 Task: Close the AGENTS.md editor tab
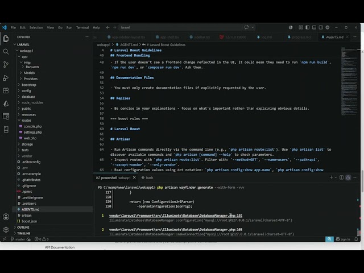(348, 37)
